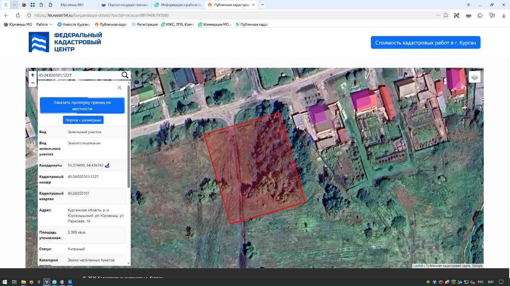The image size is (510, 286).
Task: Click the info panel vertical scrollbar
Action: [x=128, y=136]
